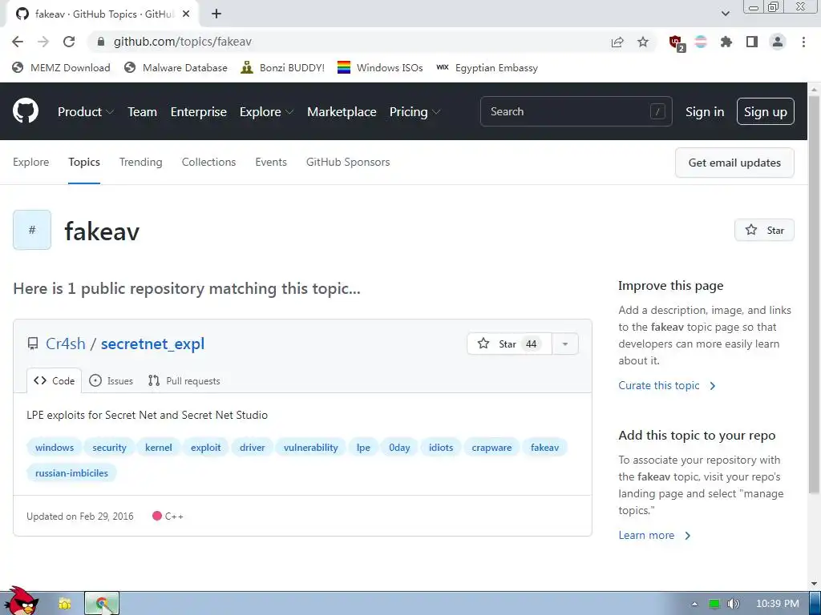This screenshot has width=821, height=615.
Task: Expand the Product menu
Action: pyautogui.click(x=85, y=112)
